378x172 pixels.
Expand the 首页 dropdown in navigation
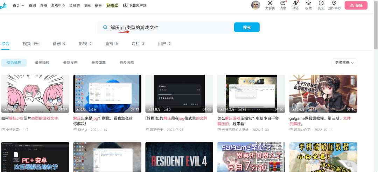(18, 6)
